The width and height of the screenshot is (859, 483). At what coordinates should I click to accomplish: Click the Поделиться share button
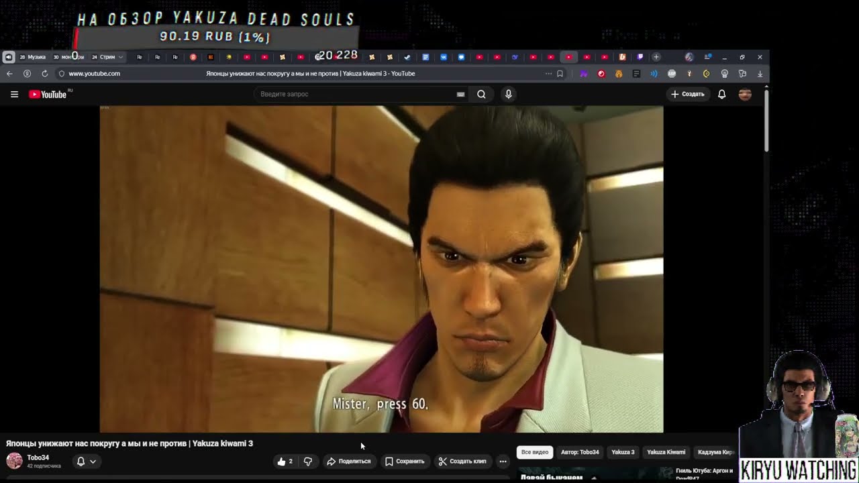[348, 462]
